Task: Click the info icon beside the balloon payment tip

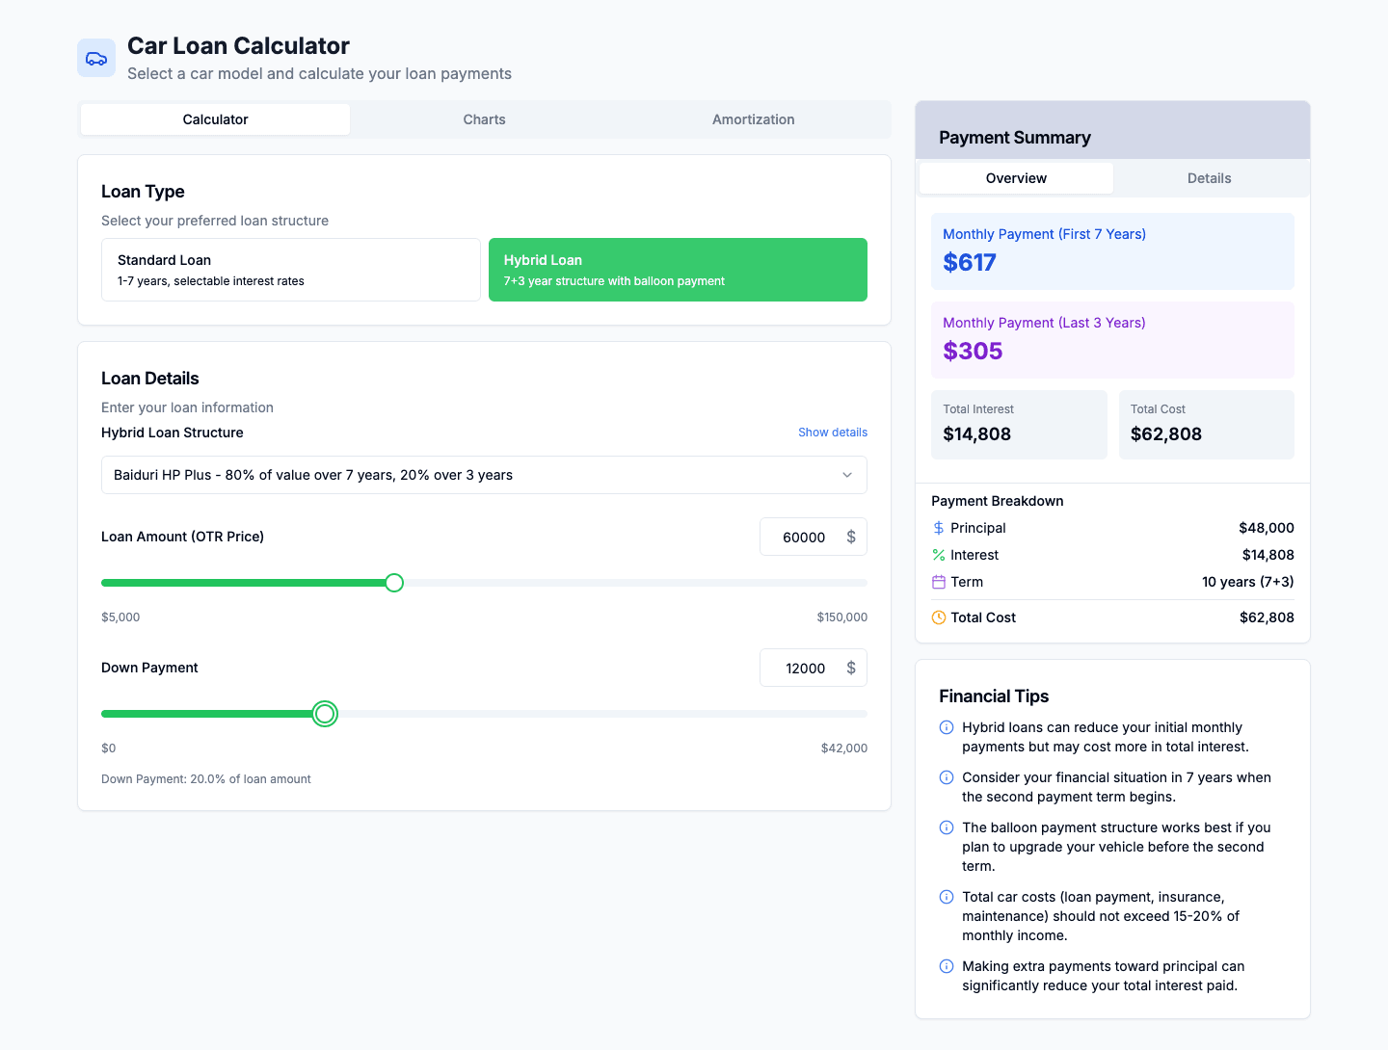Action: [947, 827]
